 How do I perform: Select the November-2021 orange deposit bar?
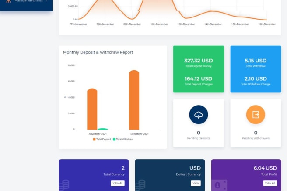pyautogui.click(x=92, y=109)
